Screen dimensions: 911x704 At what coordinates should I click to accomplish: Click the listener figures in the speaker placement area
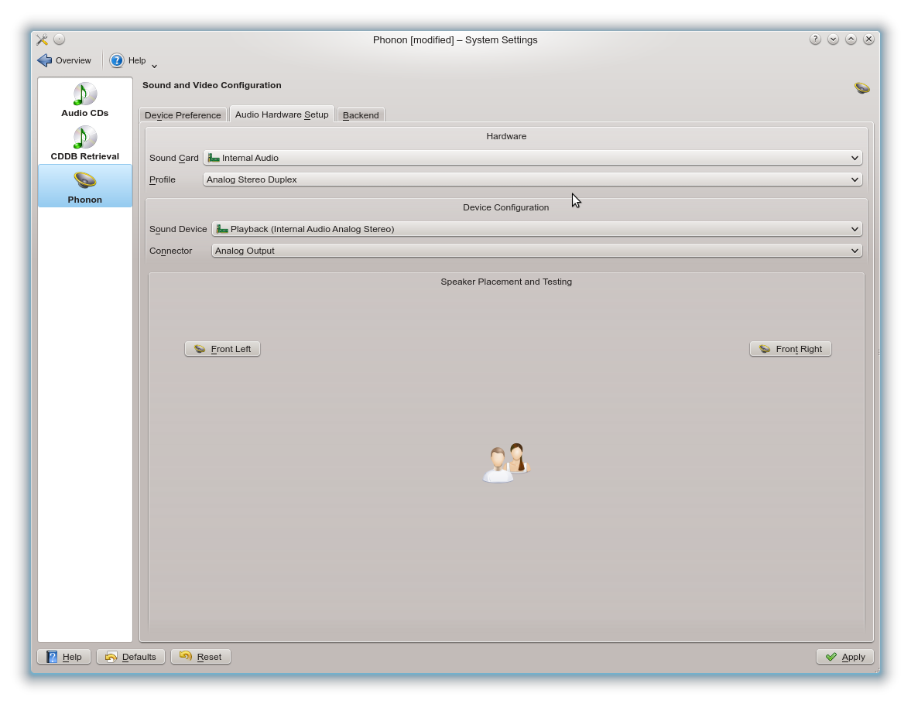click(x=505, y=462)
